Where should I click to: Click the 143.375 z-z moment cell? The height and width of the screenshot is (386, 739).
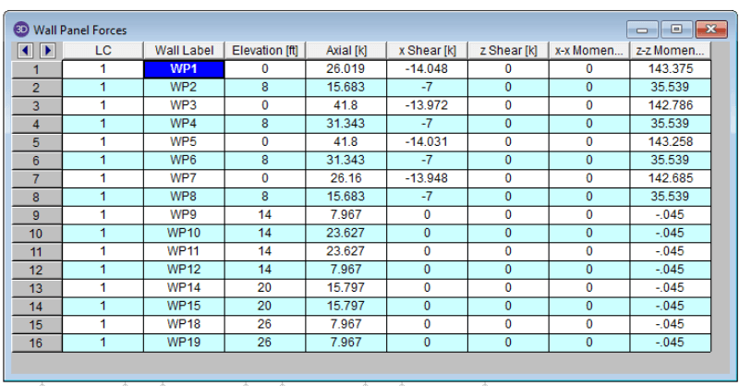click(x=671, y=68)
